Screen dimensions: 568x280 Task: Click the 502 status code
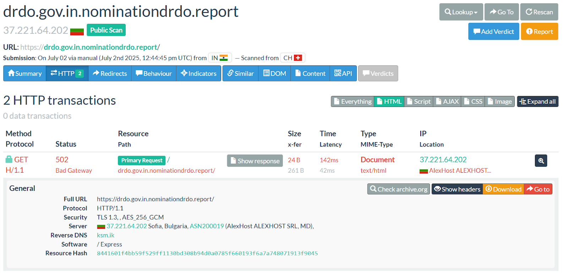[62, 160]
